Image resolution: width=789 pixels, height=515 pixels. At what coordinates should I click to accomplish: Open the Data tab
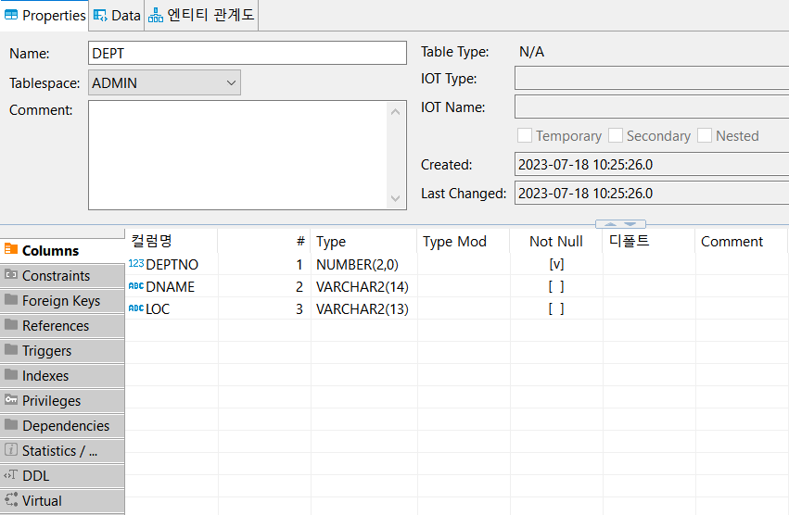coord(117,16)
